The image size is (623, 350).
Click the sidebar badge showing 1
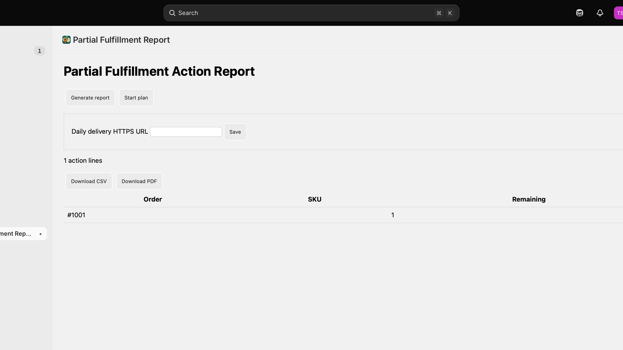point(39,51)
